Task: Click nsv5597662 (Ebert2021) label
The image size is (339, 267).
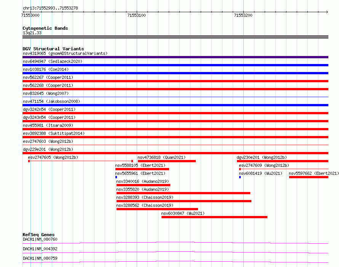Action: coord(314,173)
